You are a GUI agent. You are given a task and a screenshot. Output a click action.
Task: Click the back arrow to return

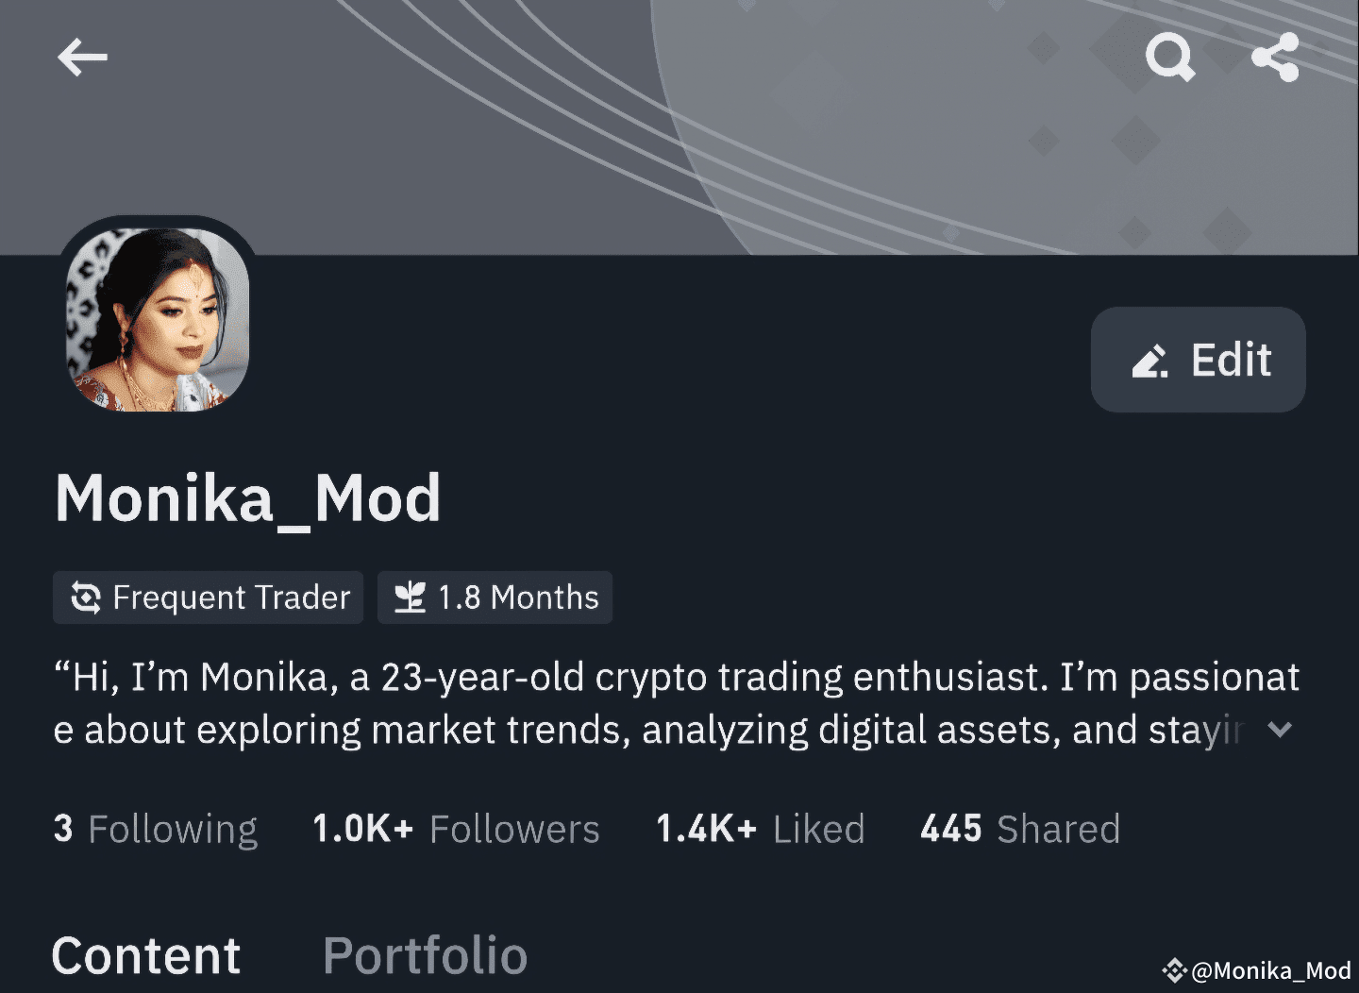click(82, 58)
